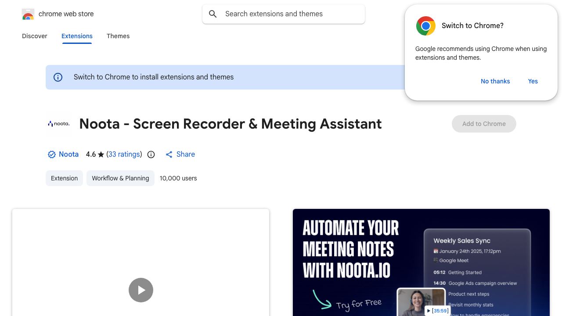Screen dimensions: 562x316
Task: Focus the Search extensions and themes field
Action: click(284, 14)
